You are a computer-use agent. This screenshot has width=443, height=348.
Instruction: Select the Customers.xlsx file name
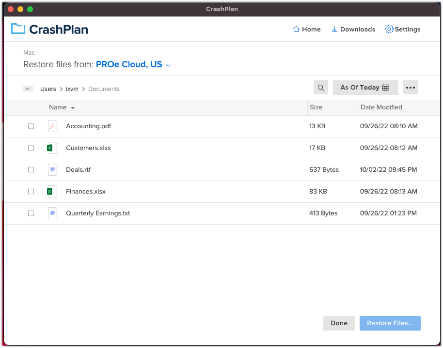point(88,148)
